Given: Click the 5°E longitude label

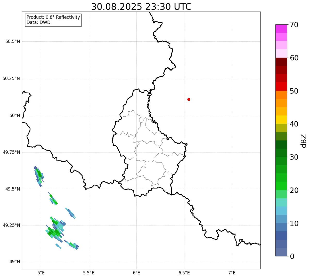Looking at the screenshot, I should pyautogui.click(x=41, y=273).
